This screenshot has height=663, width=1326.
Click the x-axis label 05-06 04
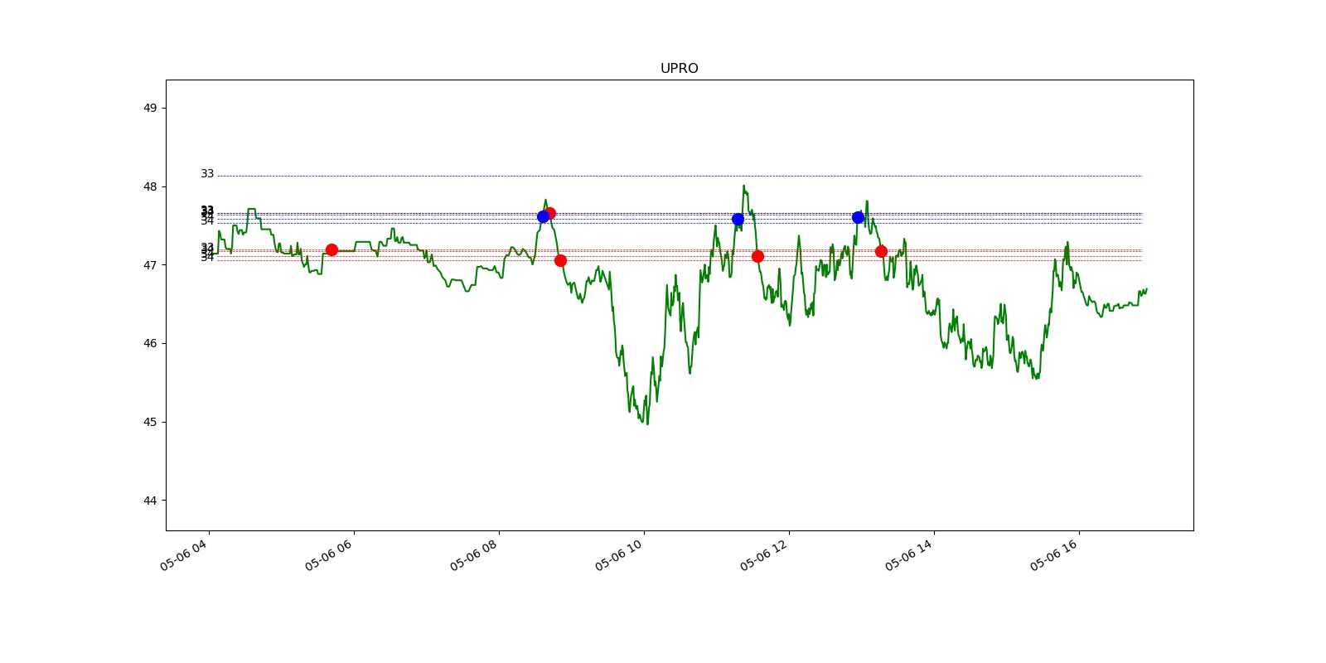(183, 554)
